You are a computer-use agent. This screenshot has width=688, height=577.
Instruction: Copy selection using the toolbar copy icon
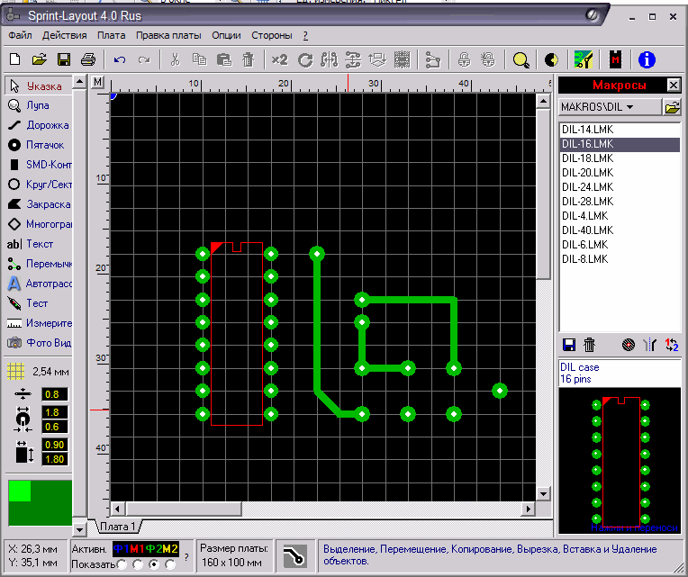(200, 59)
